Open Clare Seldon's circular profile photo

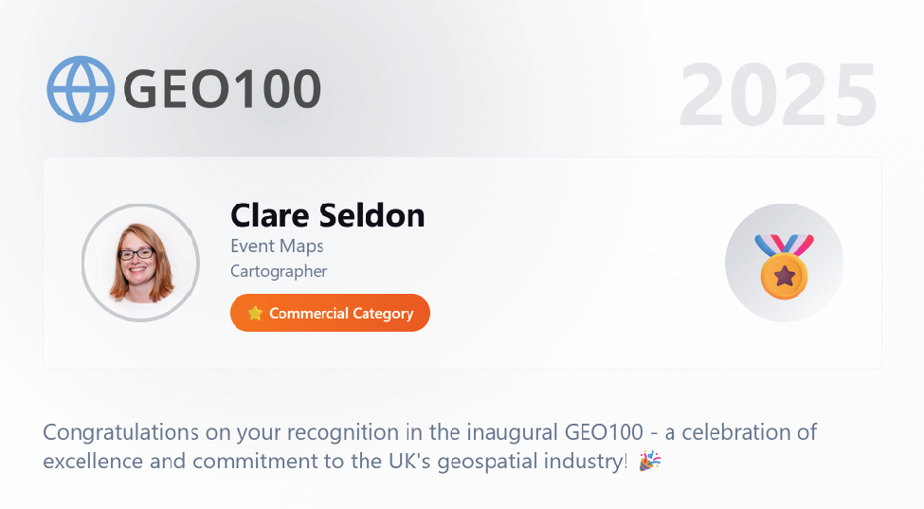(140, 263)
